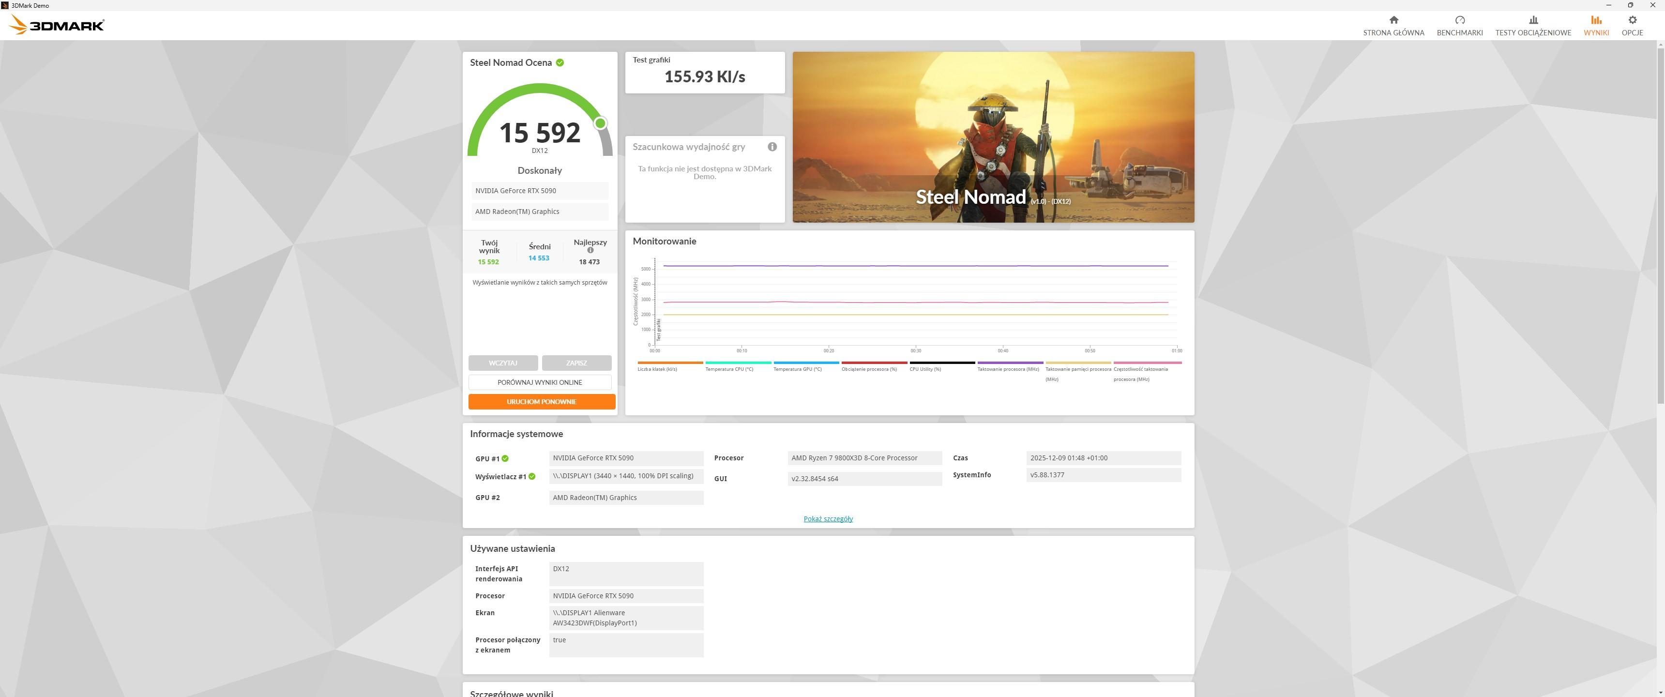The image size is (1665, 697).
Task: Click the 3DMark logo
Action: pos(57,25)
